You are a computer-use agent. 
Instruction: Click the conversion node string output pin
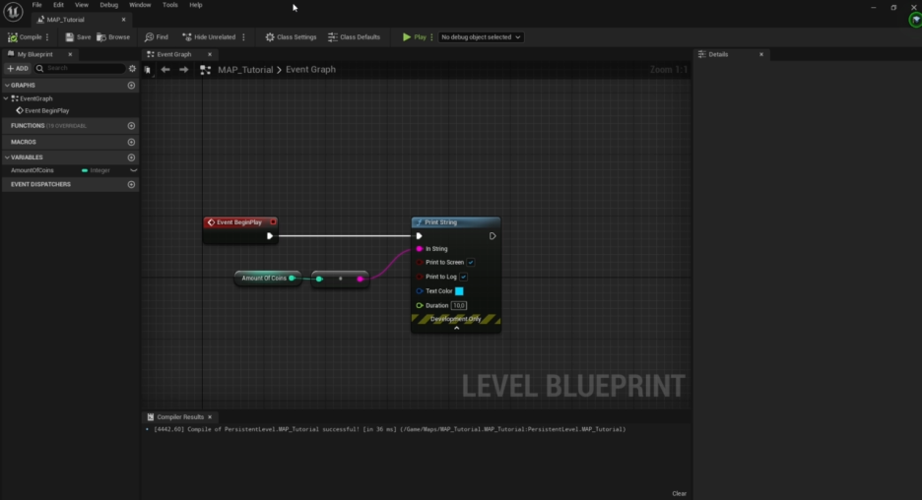tap(360, 280)
